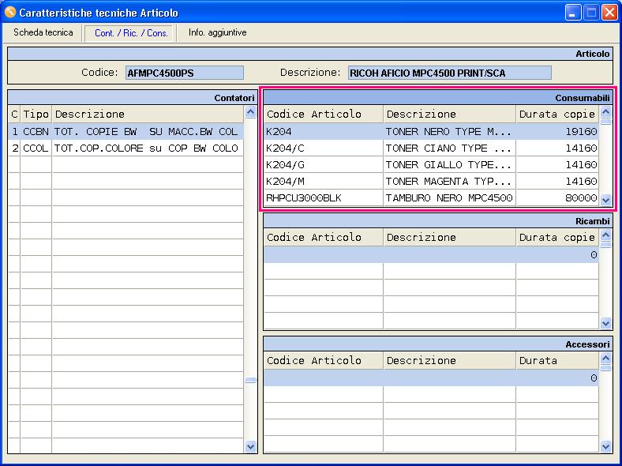Click the application icon in title bar

click(x=10, y=13)
